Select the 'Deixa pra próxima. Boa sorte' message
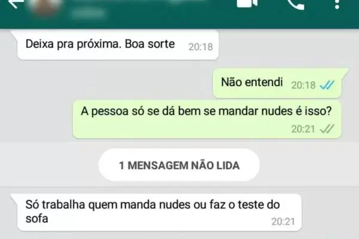The image size is (359, 239). (x=118, y=45)
